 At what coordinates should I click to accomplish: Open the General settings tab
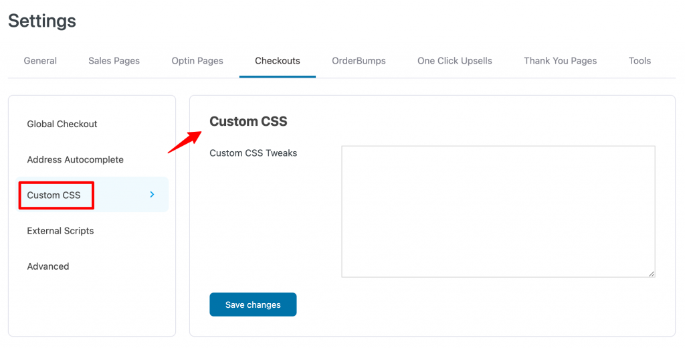(x=40, y=61)
